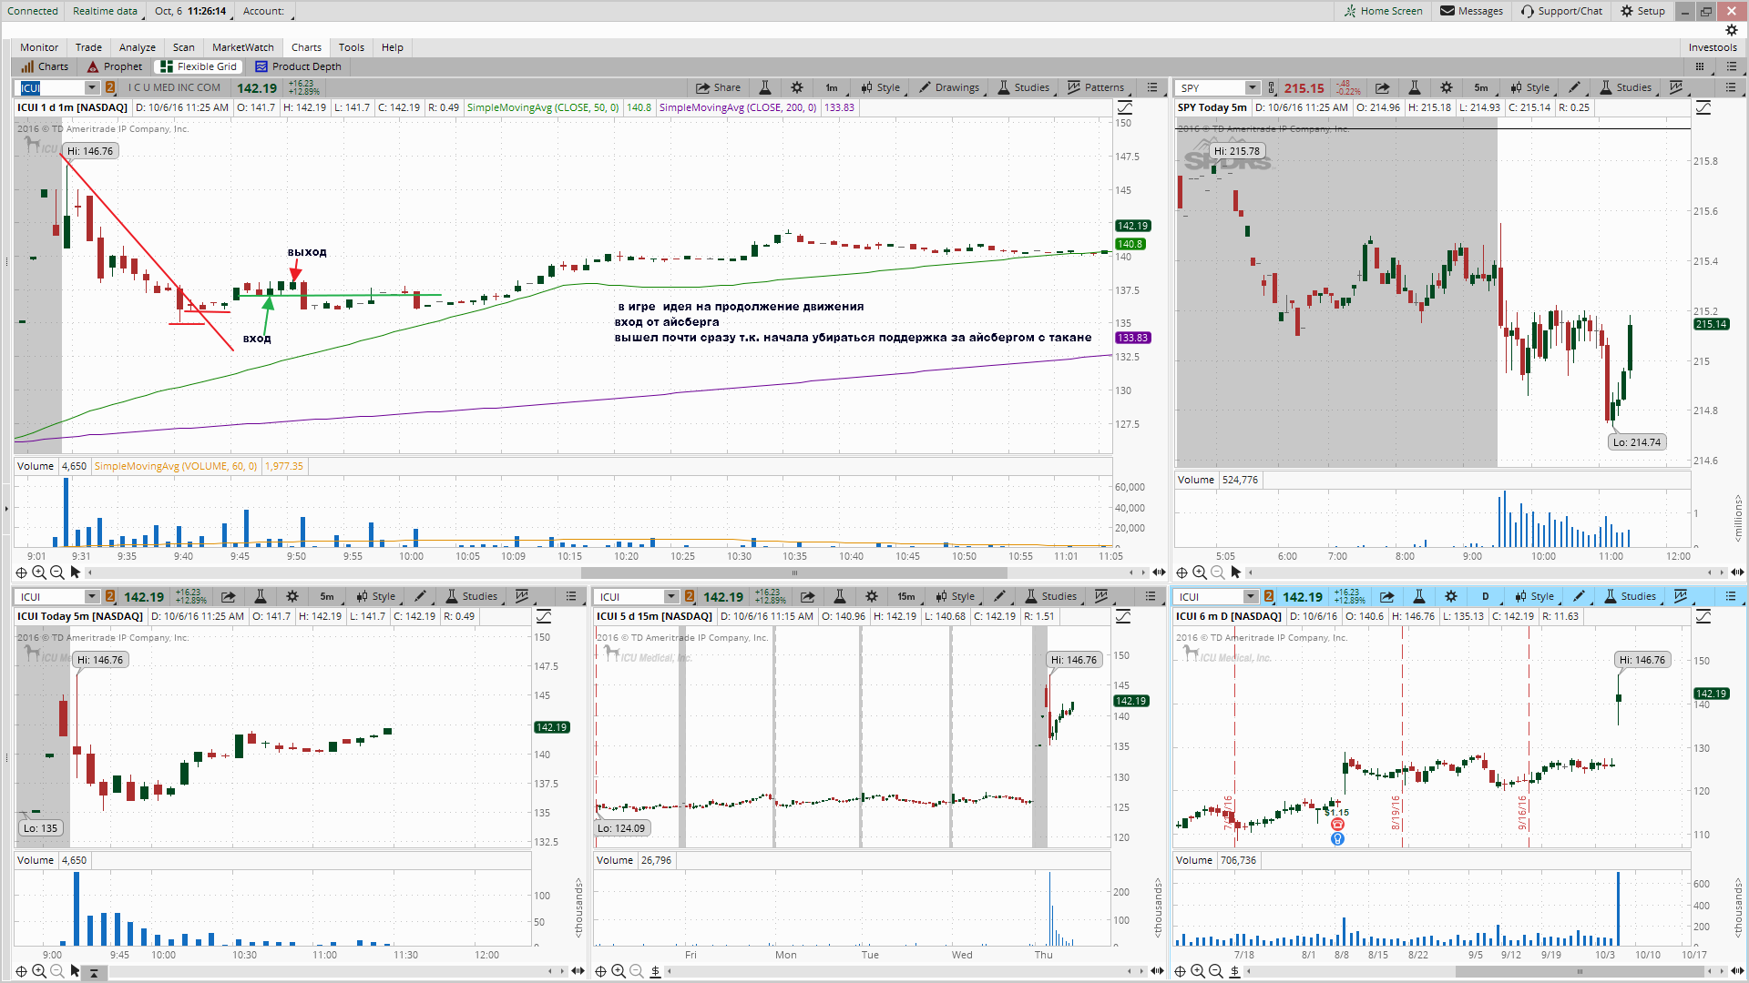Image resolution: width=1749 pixels, height=983 pixels.
Task: Open SPY chart Style menu
Action: coord(1530,87)
